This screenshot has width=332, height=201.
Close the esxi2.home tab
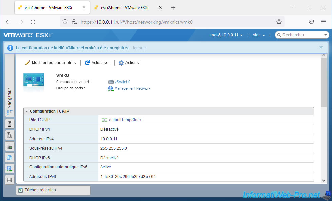point(160,7)
